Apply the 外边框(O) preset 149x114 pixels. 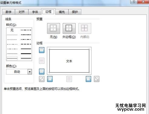(69, 28)
